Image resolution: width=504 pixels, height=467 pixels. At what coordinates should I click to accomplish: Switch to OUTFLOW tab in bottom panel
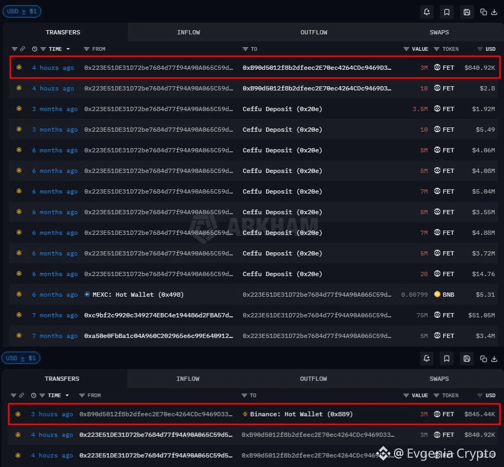(x=313, y=379)
